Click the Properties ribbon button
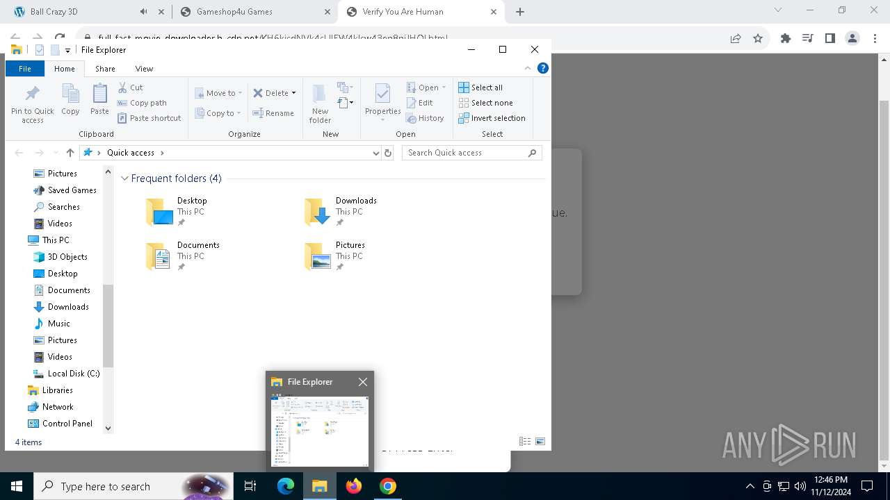 coord(383,101)
